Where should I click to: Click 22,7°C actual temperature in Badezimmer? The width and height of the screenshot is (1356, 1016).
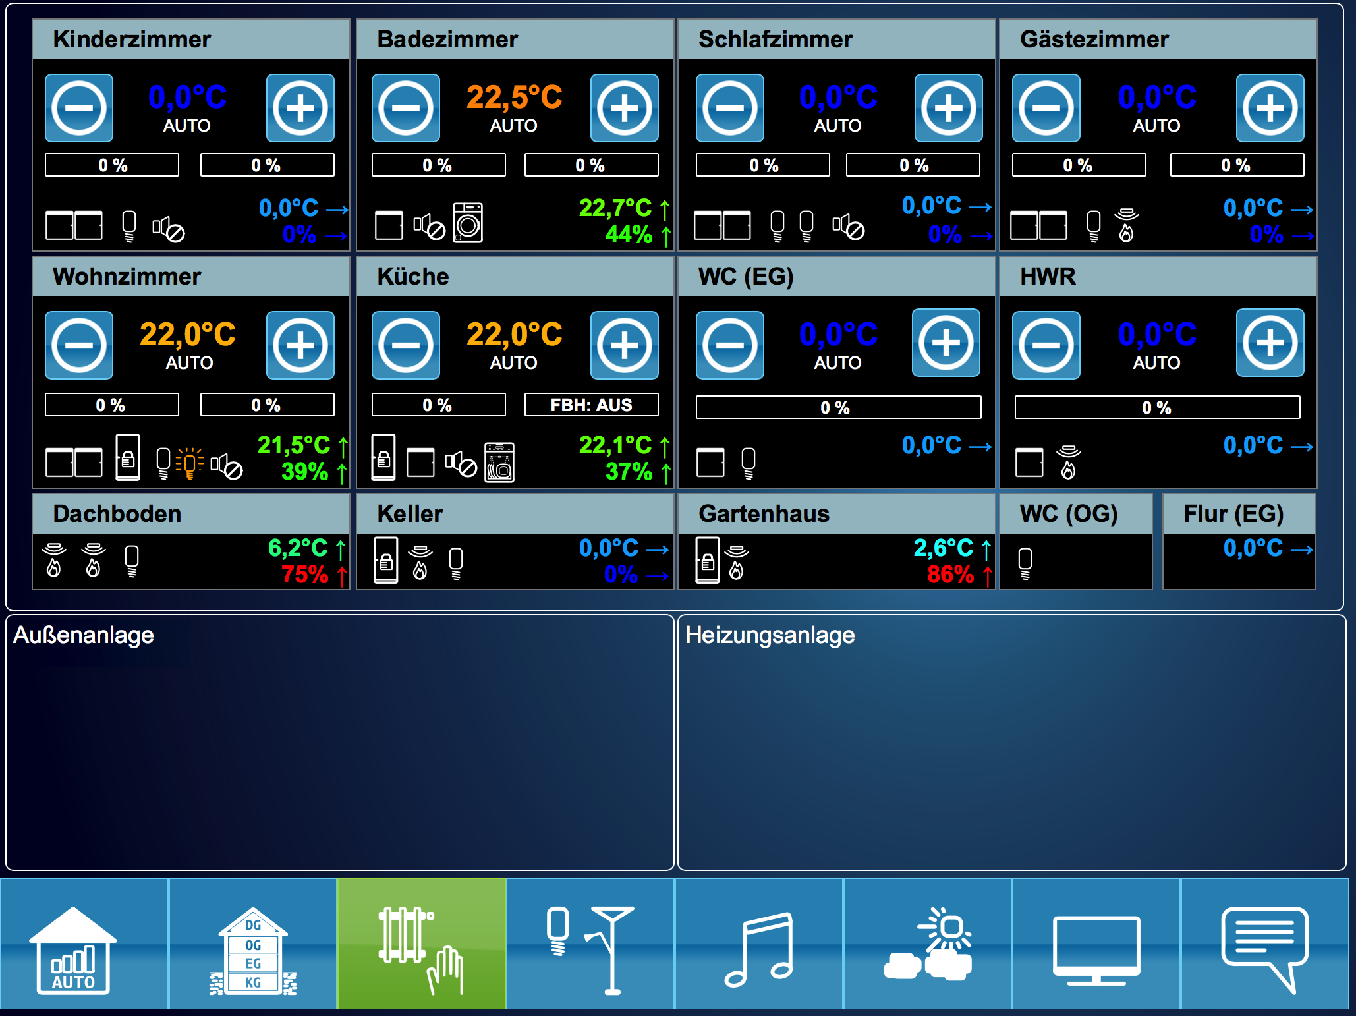pyautogui.click(x=615, y=208)
